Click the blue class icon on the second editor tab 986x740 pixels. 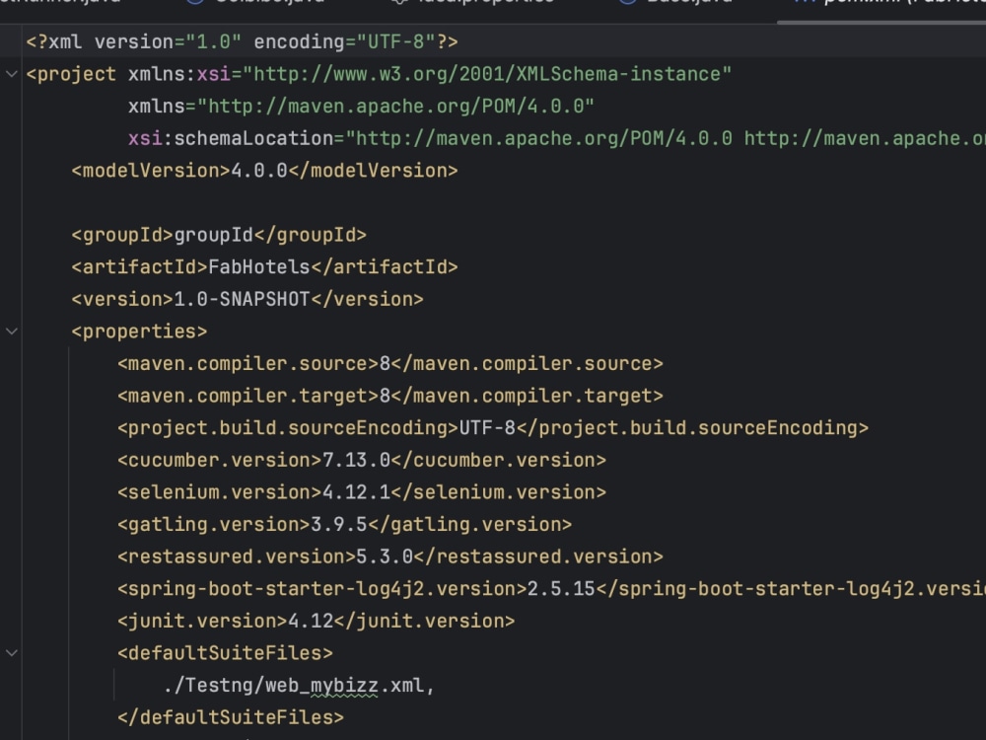coord(195,2)
